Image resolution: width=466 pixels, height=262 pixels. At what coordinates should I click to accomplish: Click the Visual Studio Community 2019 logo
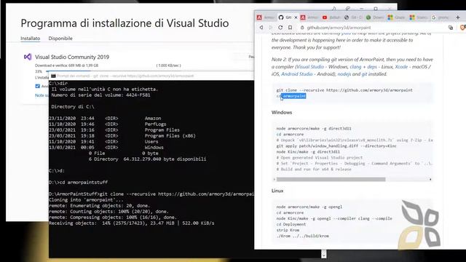pyautogui.click(x=28, y=57)
